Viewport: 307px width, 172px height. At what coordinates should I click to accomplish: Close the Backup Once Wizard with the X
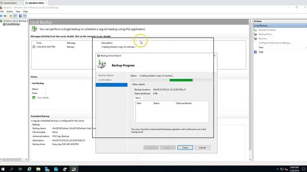click(x=214, y=55)
